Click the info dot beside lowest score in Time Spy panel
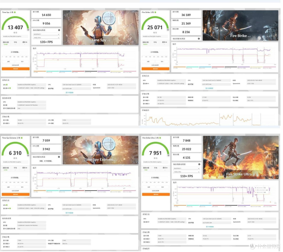This screenshot has height=252, width=283. pos(26,42)
